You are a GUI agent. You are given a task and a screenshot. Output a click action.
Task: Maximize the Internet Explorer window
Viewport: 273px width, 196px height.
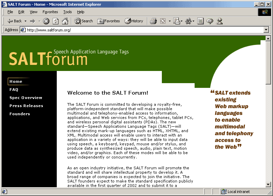(x=262, y=4)
